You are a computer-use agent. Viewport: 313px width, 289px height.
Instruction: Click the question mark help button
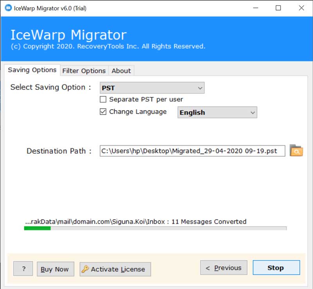(23, 269)
